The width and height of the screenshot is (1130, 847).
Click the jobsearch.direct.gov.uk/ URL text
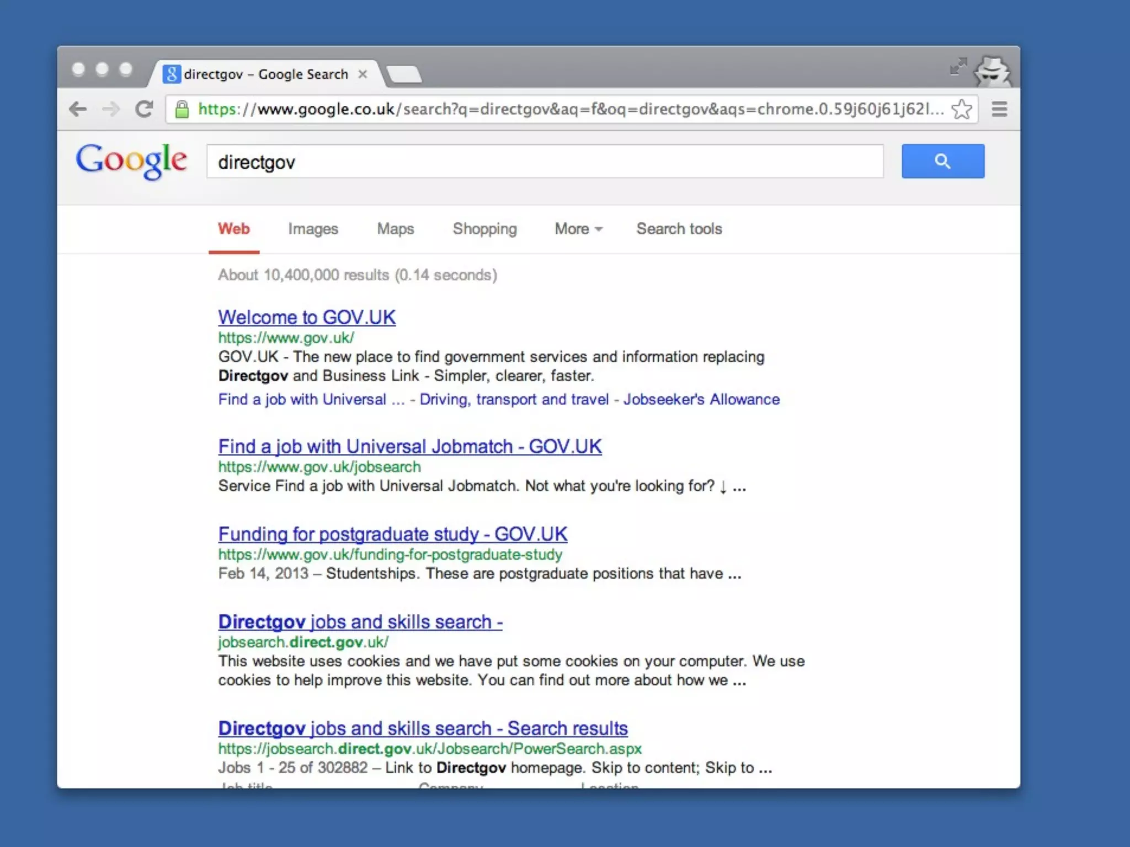303,642
